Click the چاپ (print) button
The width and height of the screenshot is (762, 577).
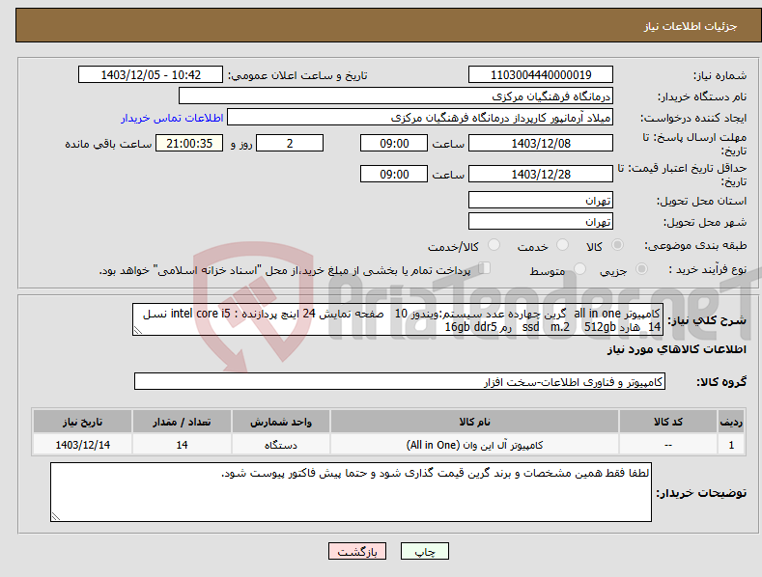click(424, 551)
